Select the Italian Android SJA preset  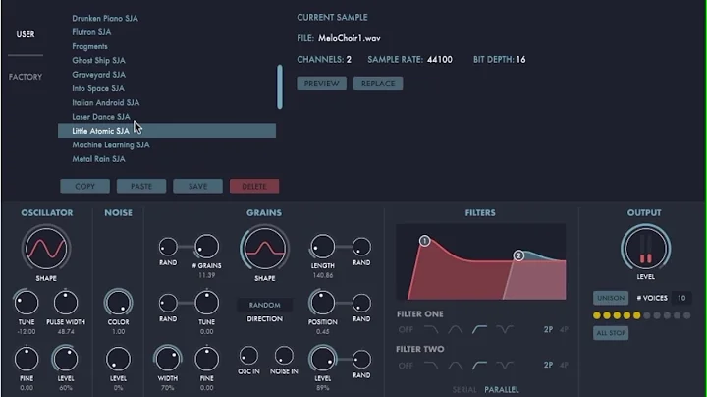(106, 102)
